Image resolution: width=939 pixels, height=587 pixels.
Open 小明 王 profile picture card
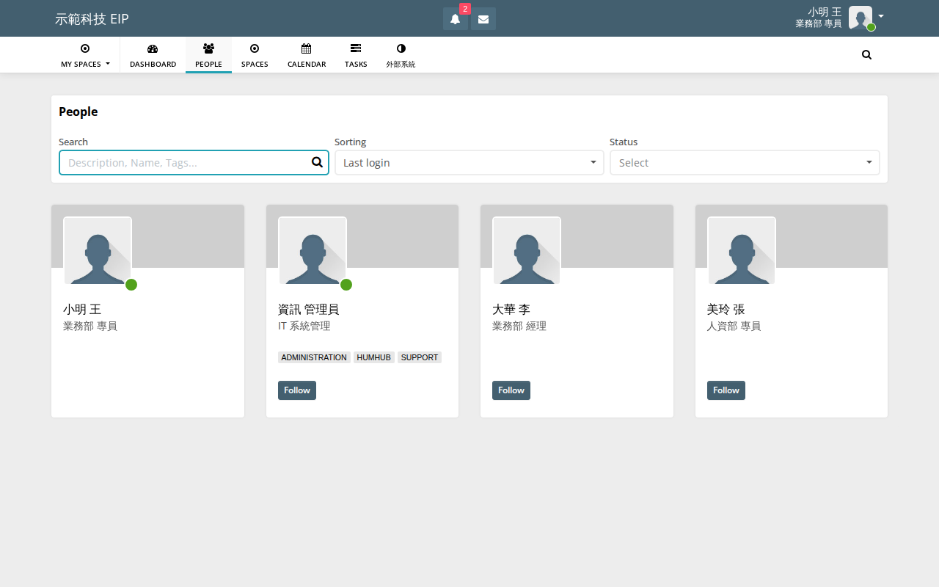[x=98, y=250]
